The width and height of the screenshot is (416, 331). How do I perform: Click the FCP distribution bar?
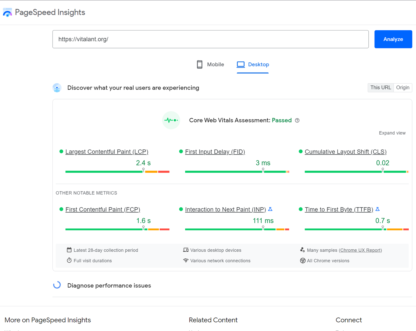pyautogui.click(x=118, y=229)
